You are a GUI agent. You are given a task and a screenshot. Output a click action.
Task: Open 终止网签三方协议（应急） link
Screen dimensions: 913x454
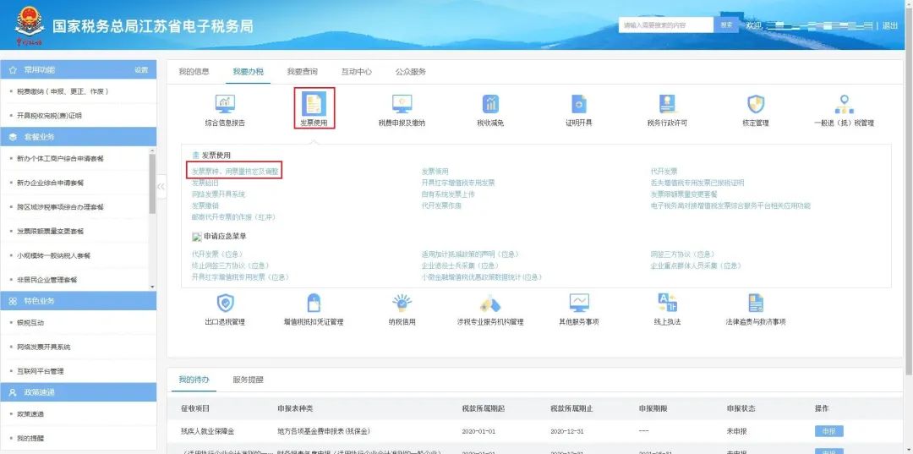coord(231,265)
